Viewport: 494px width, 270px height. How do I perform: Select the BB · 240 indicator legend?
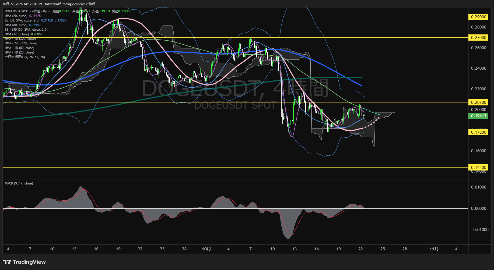[x=26, y=30]
